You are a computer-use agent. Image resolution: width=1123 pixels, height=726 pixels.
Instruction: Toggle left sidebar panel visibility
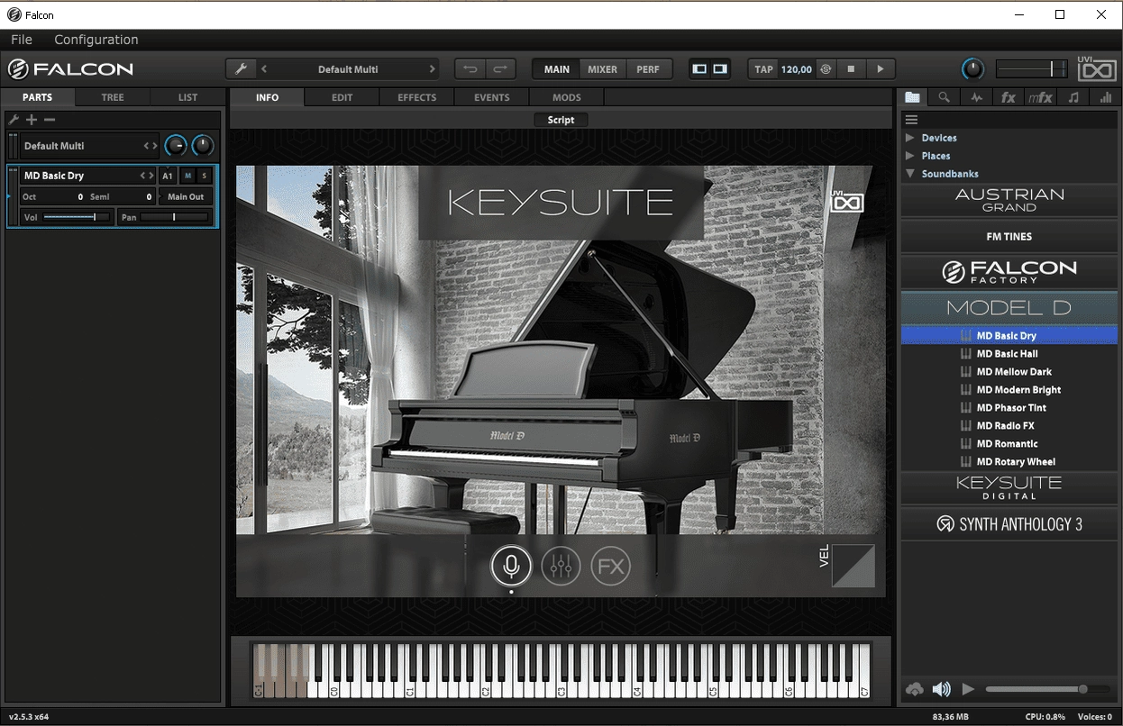(x=699, y=69)
